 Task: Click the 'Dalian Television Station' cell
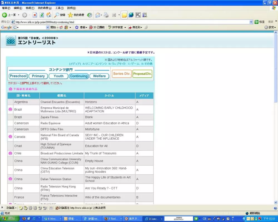coord(62,179)
